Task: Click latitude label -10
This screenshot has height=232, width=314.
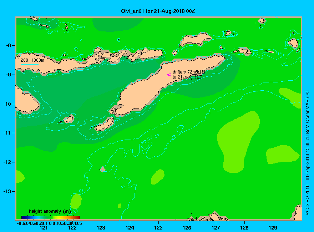Action: pyautogui.click(x=7, y=104)
